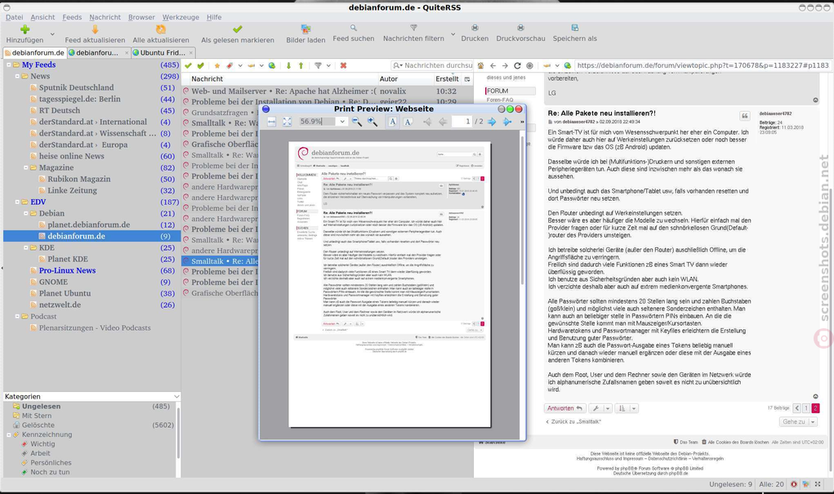
Task: Click fit width icon in Print Preview
Action: (x=271, y=122)
